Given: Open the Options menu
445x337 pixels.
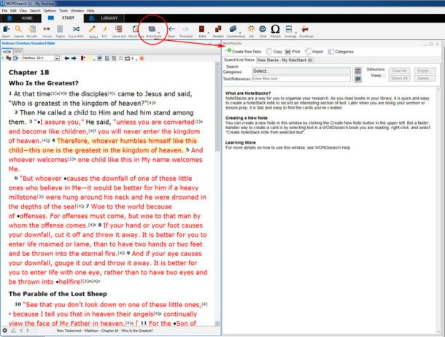Looking at the screenshot, I should click(50, 10).
